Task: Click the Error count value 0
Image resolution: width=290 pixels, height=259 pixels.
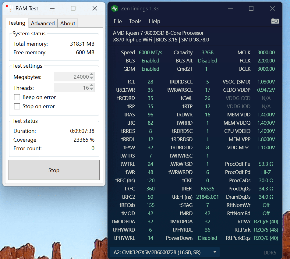Action: pyautogui.click(x=93, y=148)
